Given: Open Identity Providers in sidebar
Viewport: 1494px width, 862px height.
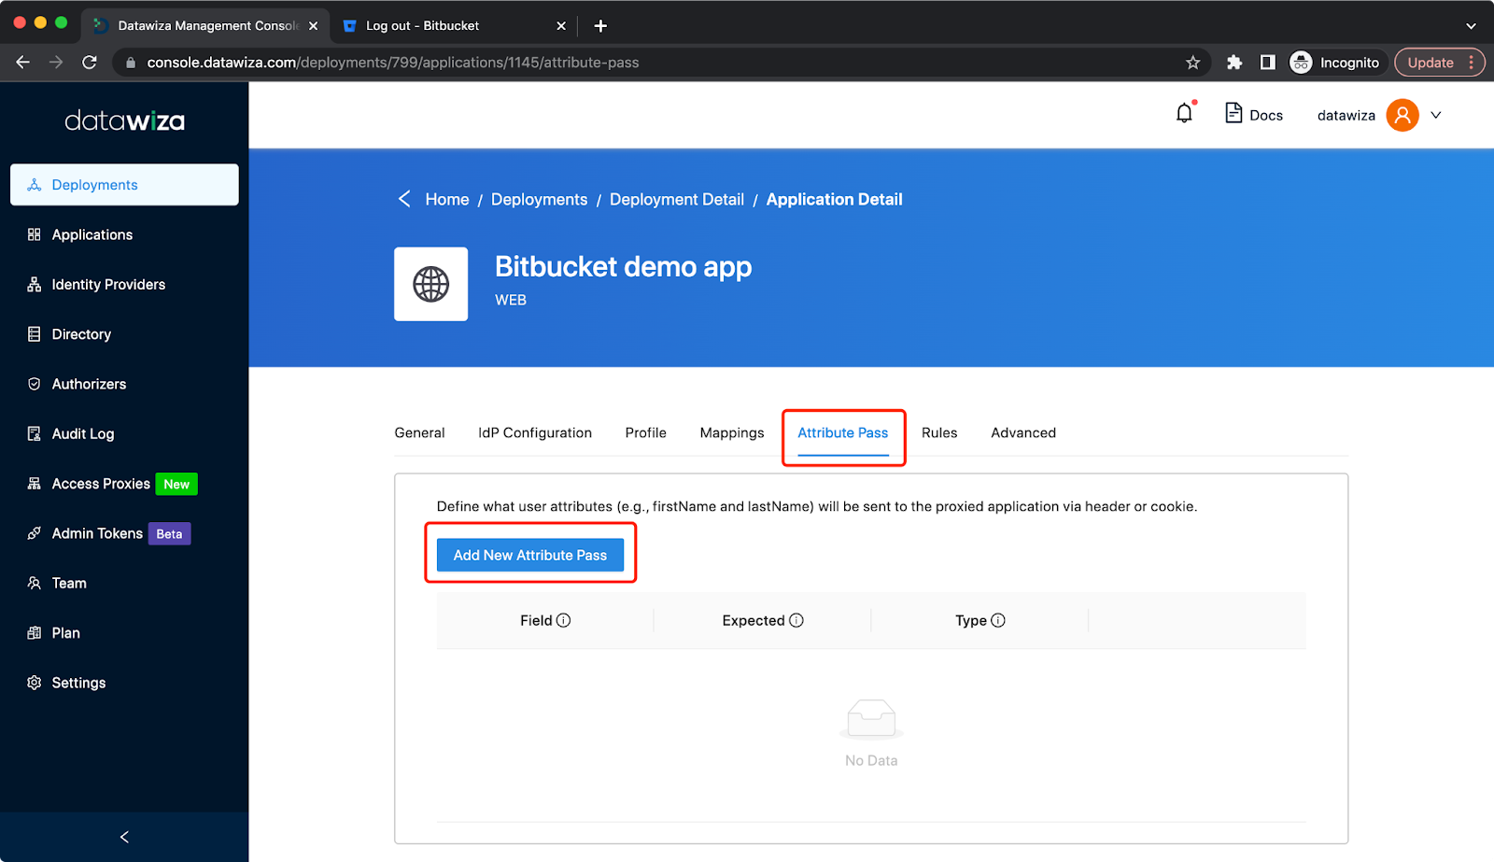Looking at the screenshot, I should pyautogui.click(x=124, y=284).
